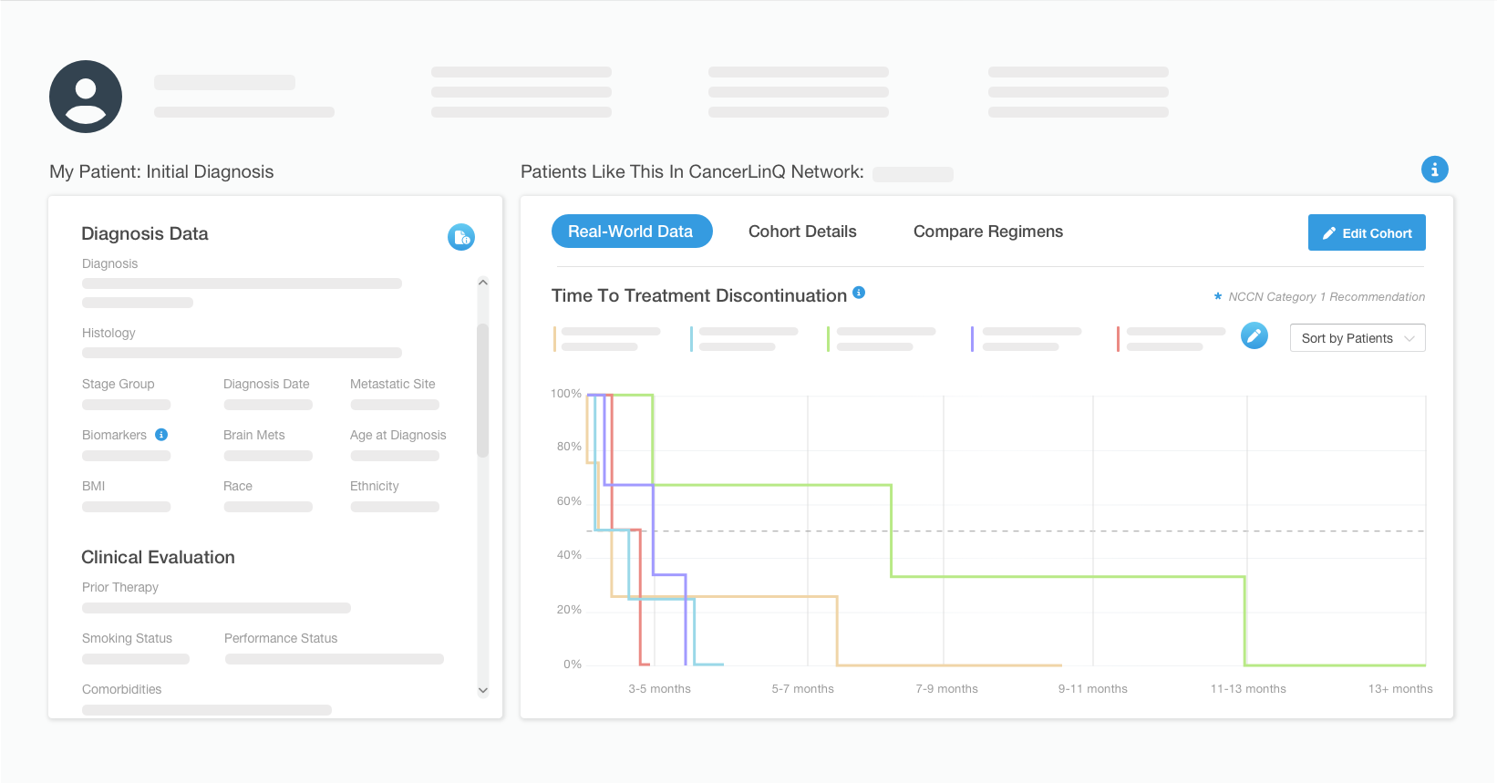The image size is (1497, 783).
Task: Click the NCCN Category 1 star icon
Action: point(1218,297)
